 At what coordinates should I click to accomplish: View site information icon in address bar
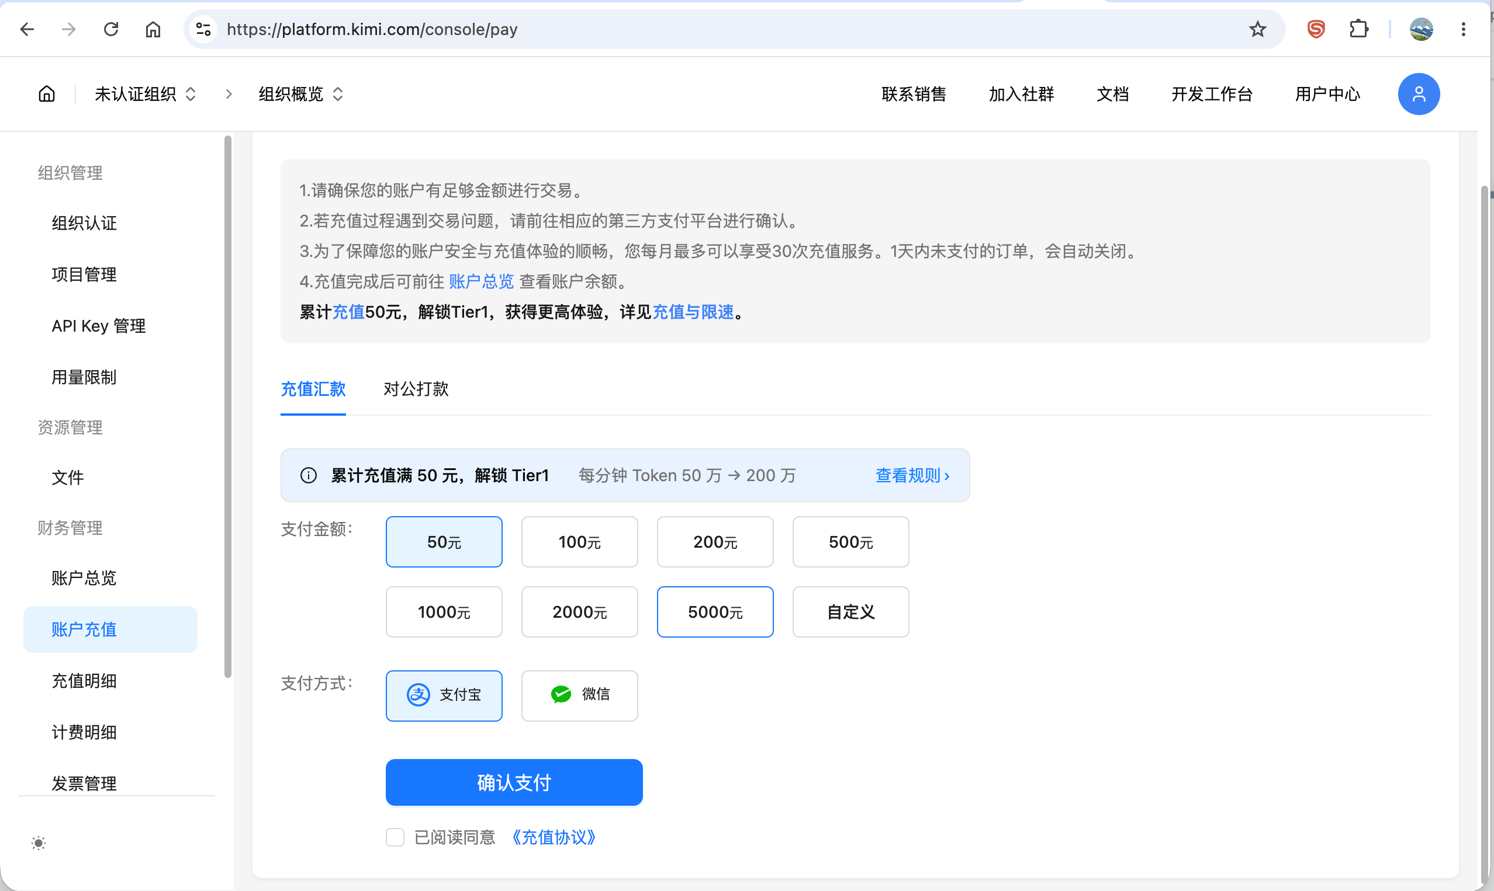(204, 29)
